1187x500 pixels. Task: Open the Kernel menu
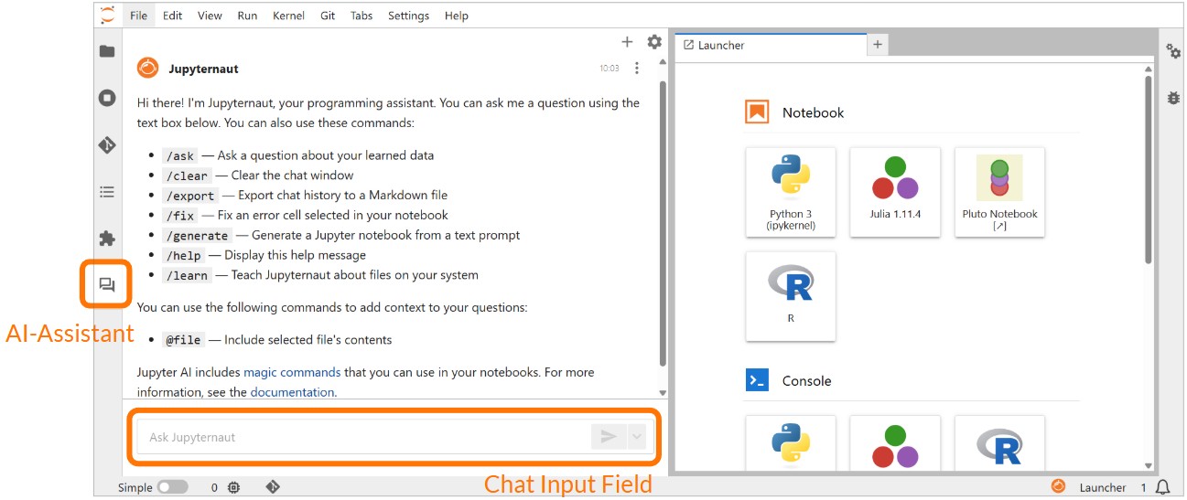tap(288, 16)
